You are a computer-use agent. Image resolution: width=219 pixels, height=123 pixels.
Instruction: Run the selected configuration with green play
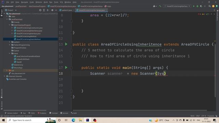click(x=194, y=6)
